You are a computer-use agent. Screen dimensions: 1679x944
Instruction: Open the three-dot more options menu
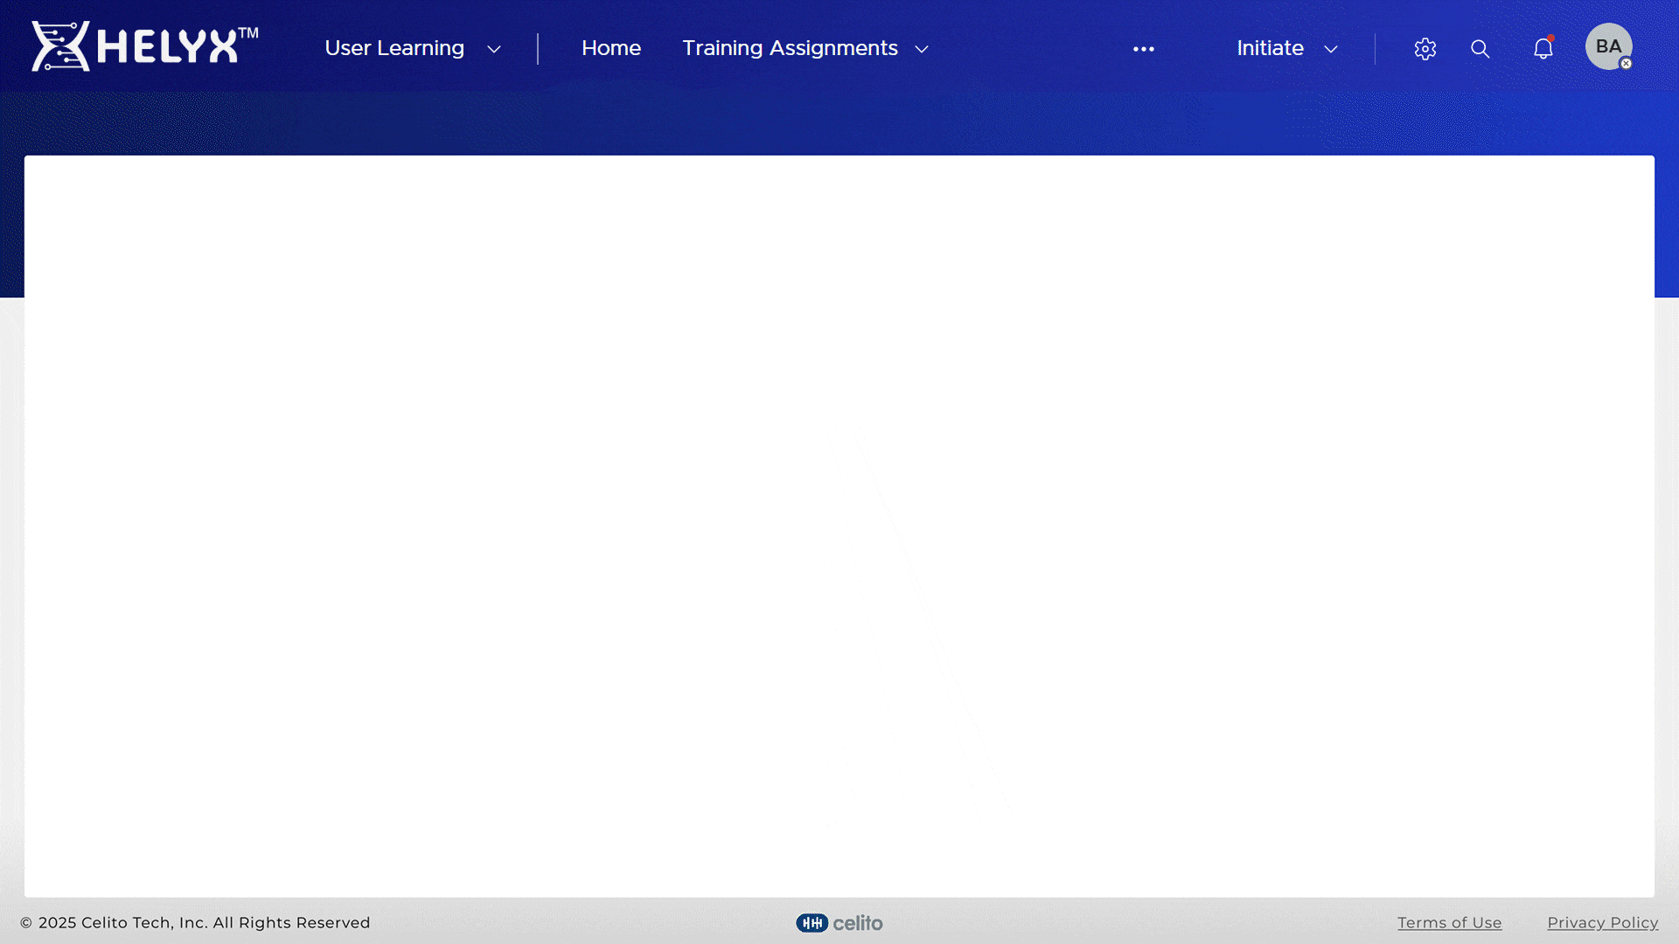(x=1144, y=49)
